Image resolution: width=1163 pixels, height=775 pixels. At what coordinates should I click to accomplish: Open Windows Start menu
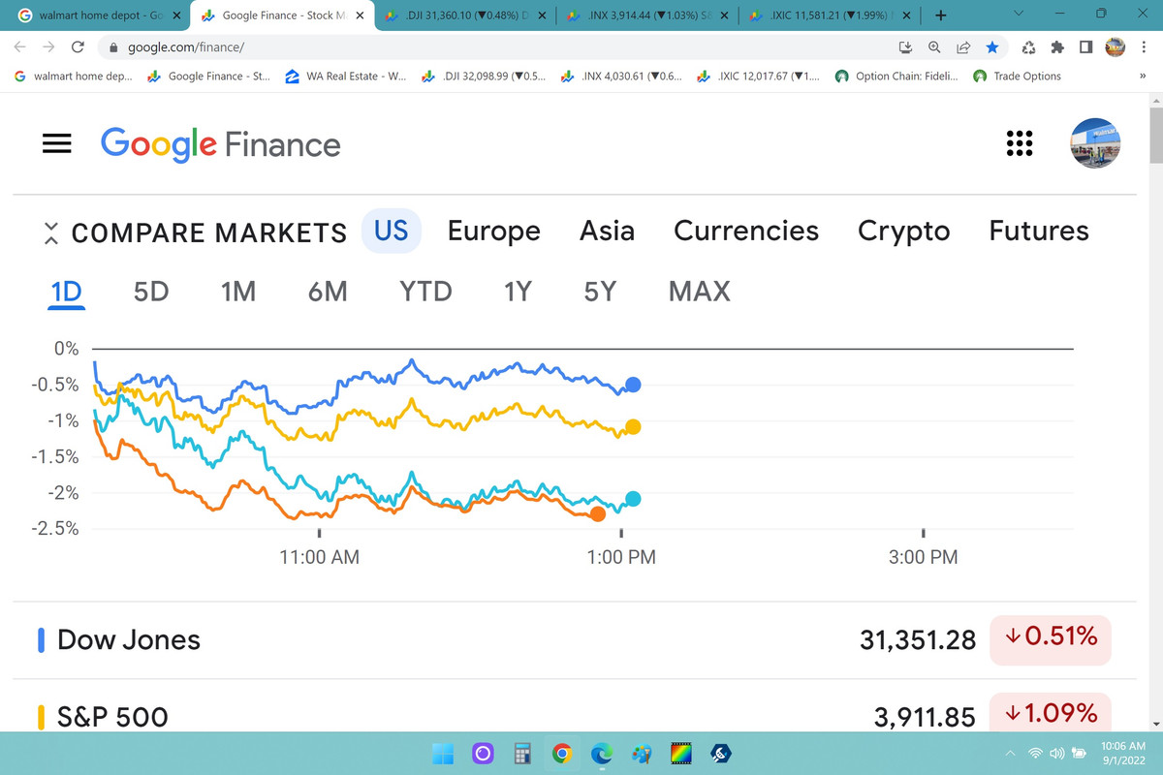point(443,754)
